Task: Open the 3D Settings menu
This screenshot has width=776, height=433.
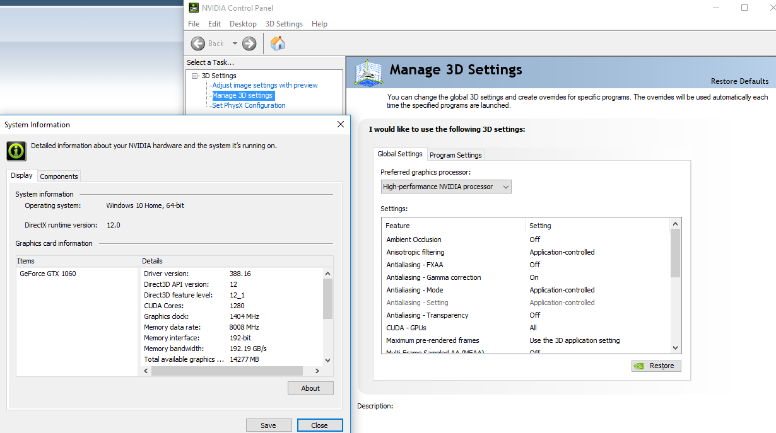Action: click(x=284, y=24)
